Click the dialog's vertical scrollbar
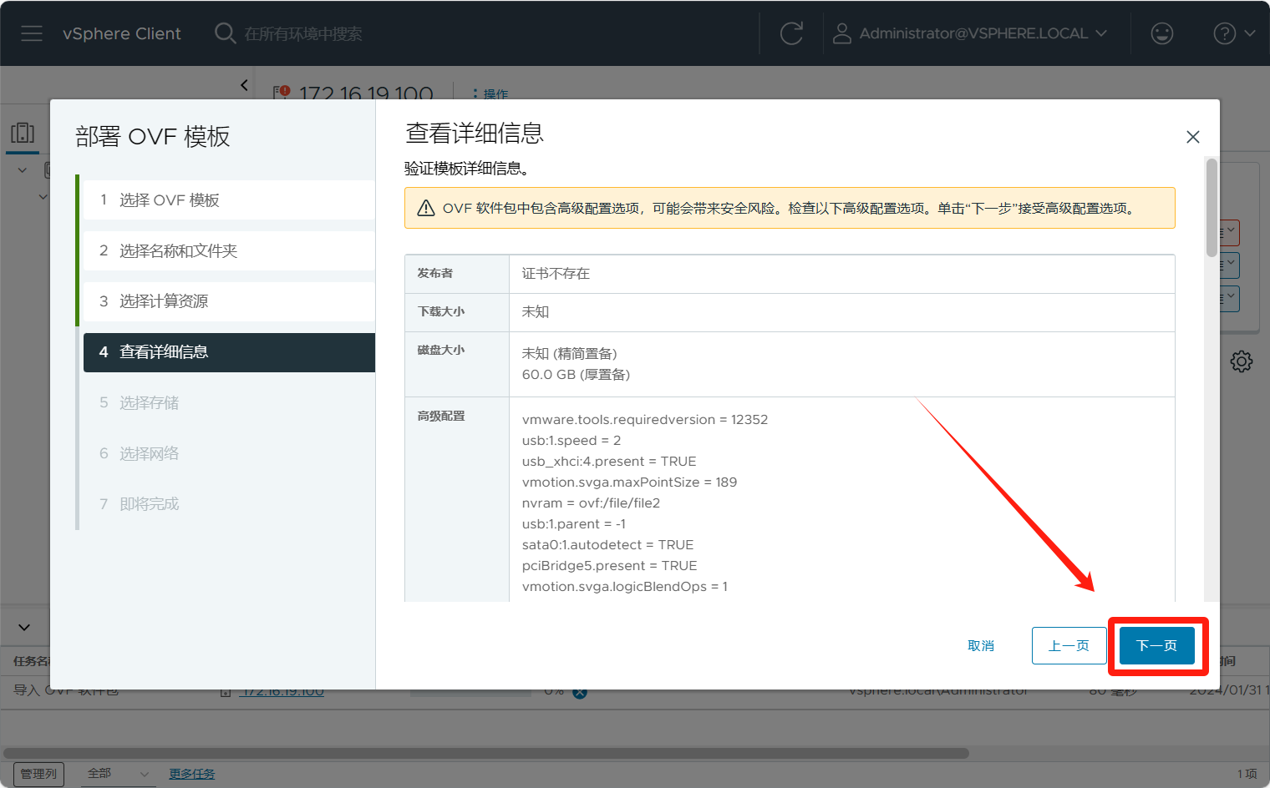Viewport: 1270px width, 788px height. [1211, 209]
